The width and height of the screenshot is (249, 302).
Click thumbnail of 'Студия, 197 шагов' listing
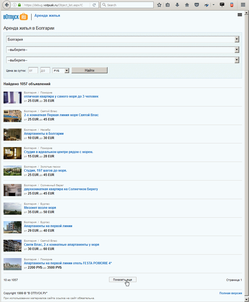click(x=12, y=171)
